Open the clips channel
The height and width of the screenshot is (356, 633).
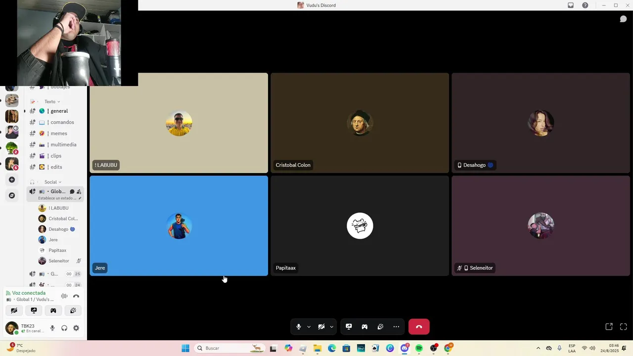pos(55,156)
